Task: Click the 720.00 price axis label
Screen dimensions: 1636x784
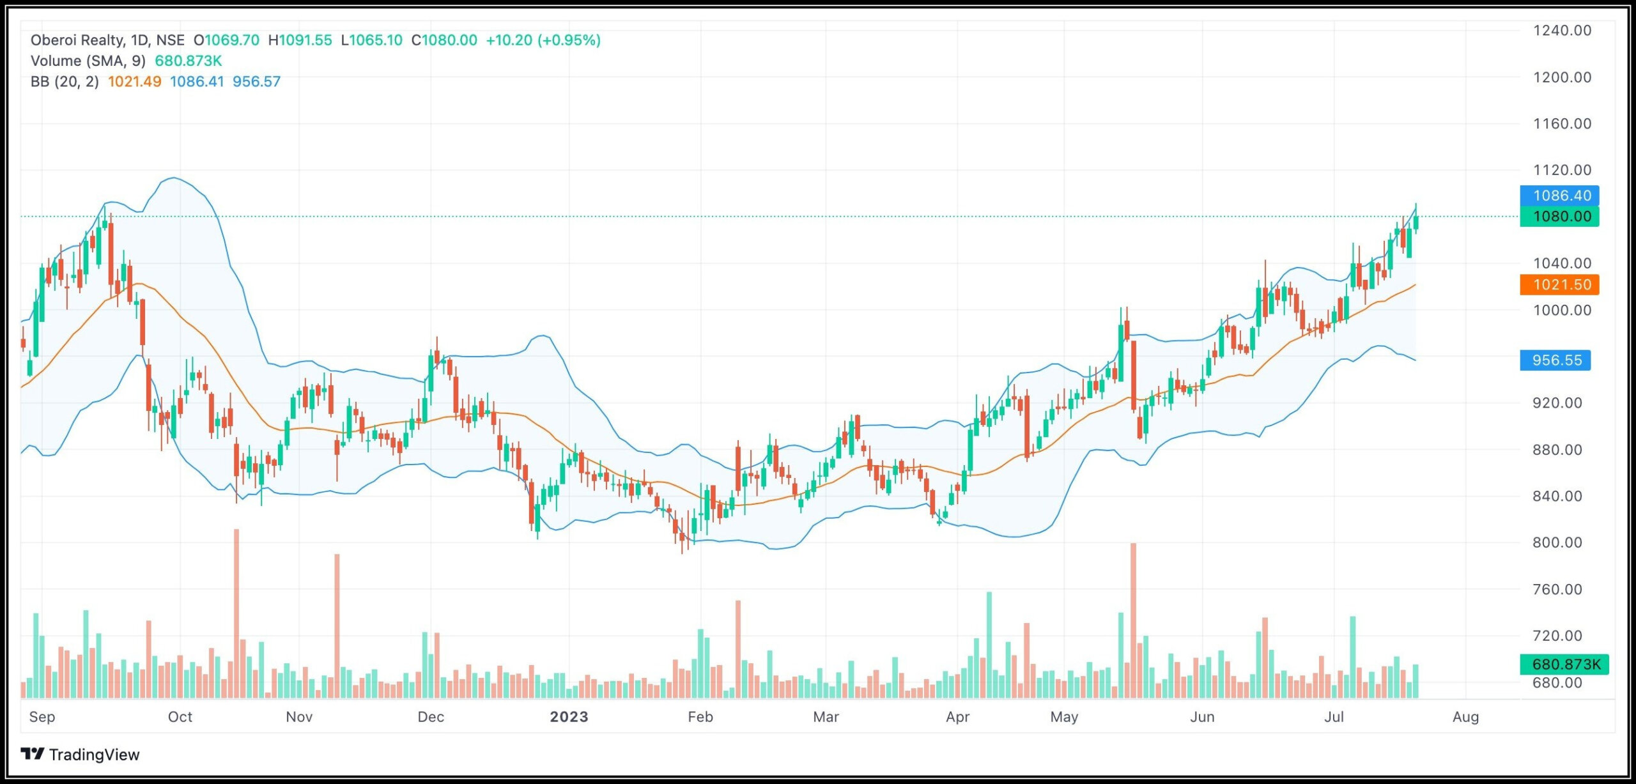Action: [1557, 636]
